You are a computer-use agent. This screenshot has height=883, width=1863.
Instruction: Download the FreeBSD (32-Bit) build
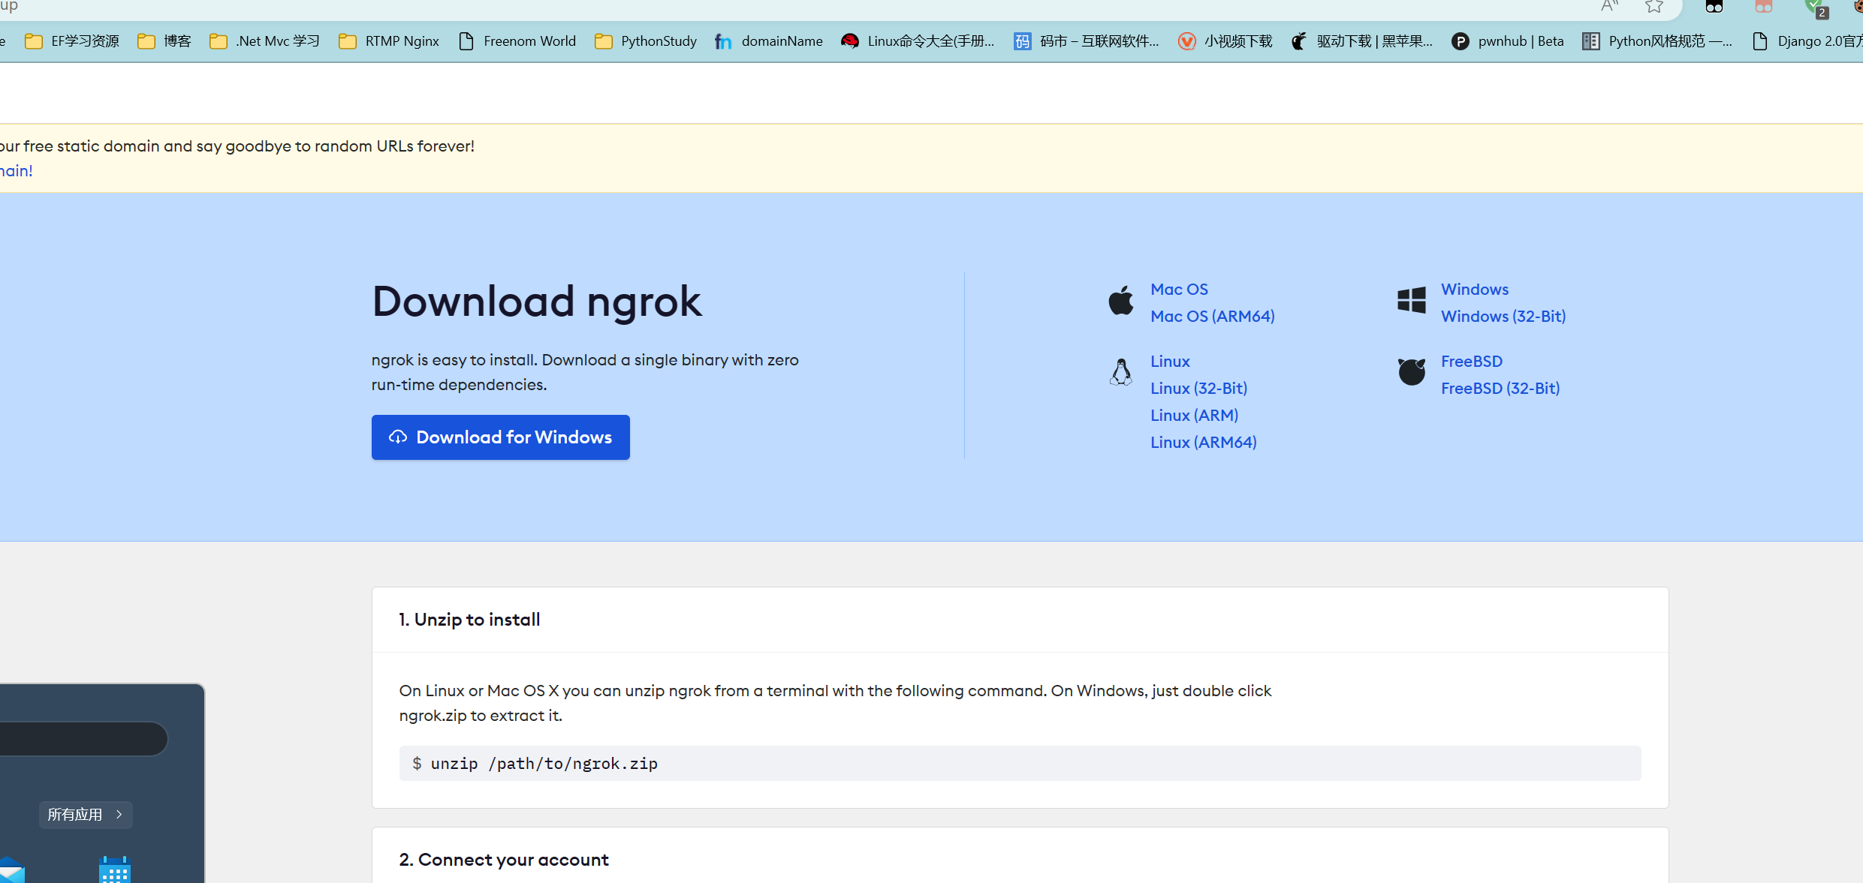(1500, 389)
